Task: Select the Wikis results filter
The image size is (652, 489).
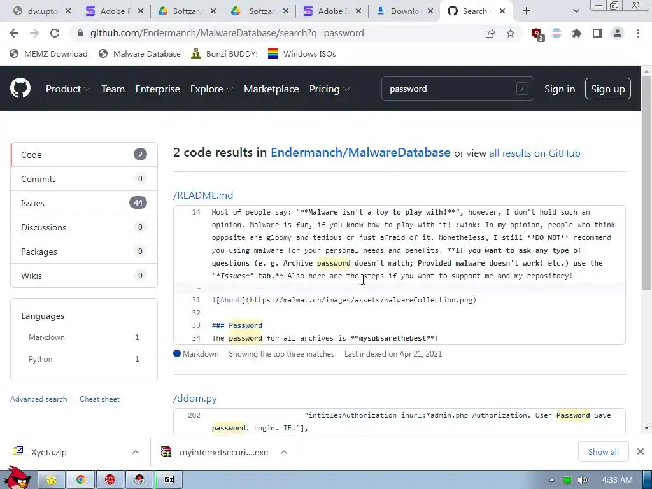Action: coord(84,275)
